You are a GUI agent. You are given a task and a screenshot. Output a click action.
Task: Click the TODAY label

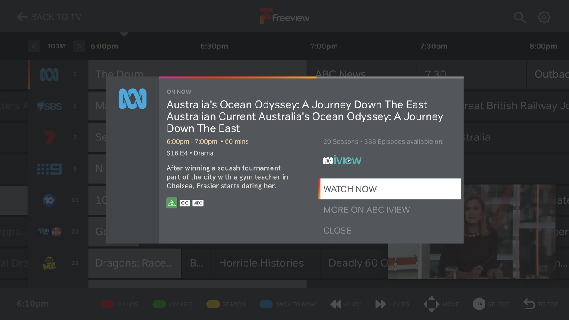pos(57,46)
